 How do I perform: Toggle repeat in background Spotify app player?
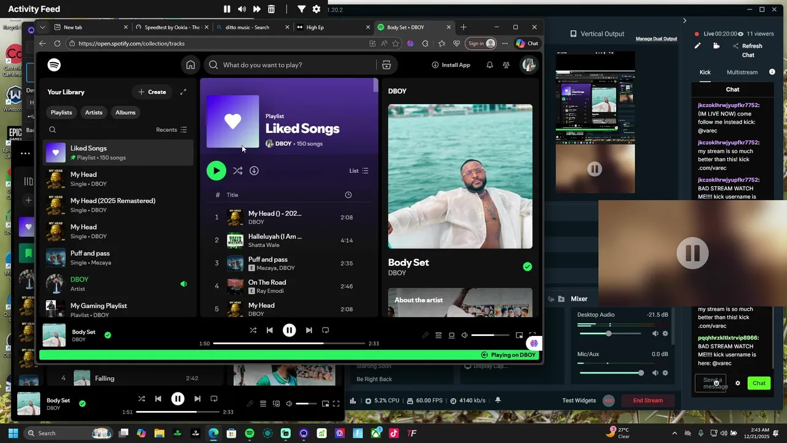coord(214,399)
